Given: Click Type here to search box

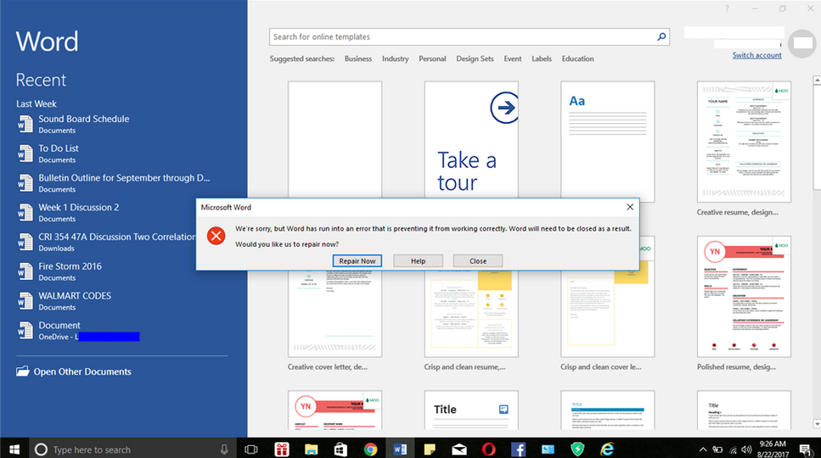Looking at the screenshot, I should click(x=131, y=450).
